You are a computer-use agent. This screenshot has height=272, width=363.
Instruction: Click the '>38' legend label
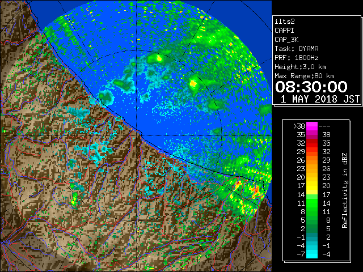click(x=299, y=126)
